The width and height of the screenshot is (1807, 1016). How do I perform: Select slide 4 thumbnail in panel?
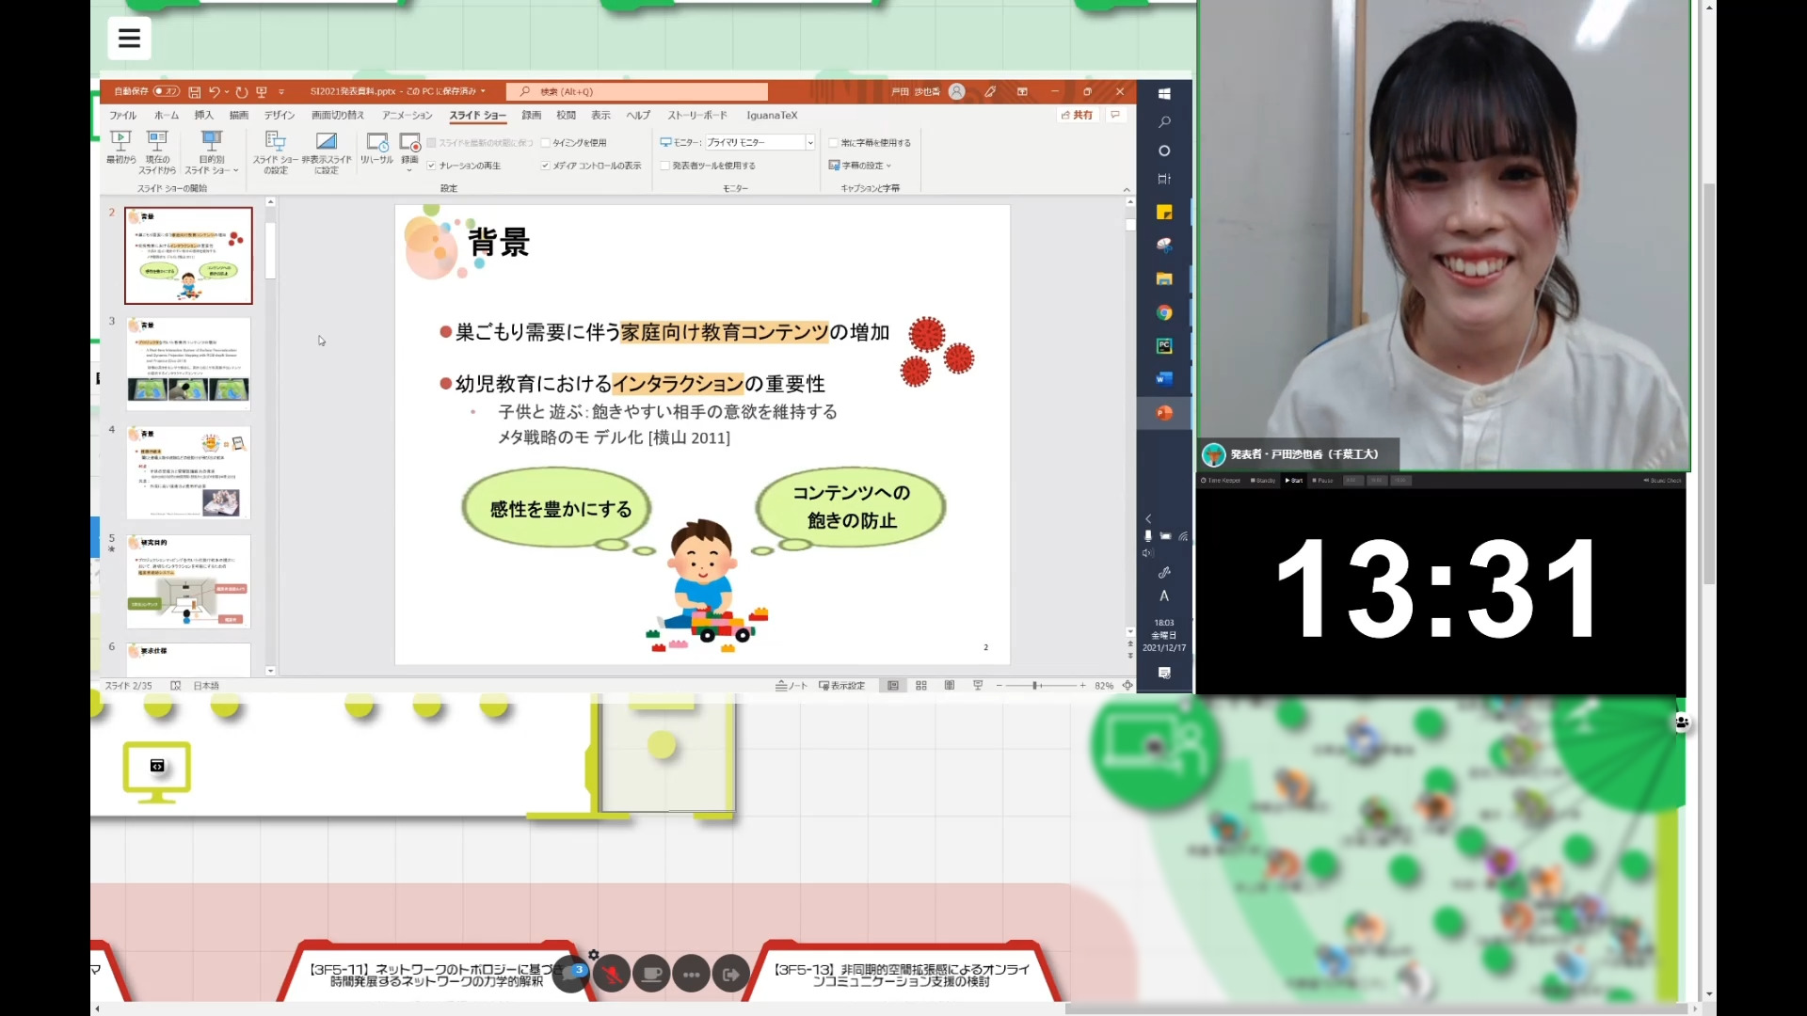[188, 472]
